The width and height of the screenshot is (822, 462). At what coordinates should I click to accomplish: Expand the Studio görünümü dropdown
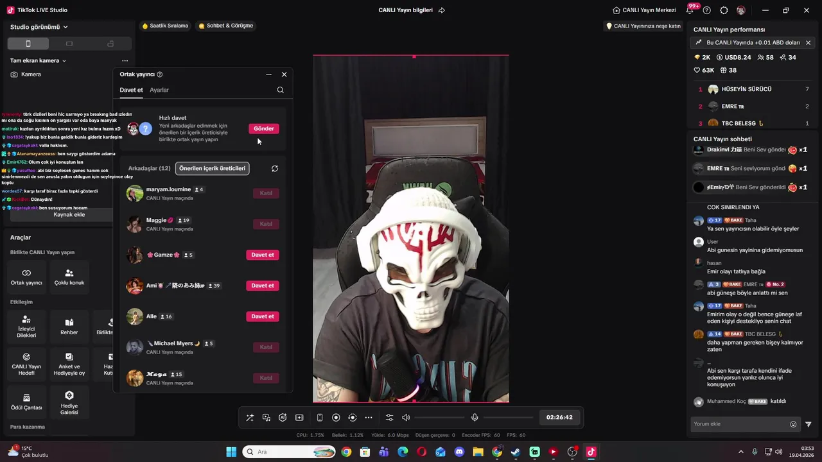pos(39,27)
